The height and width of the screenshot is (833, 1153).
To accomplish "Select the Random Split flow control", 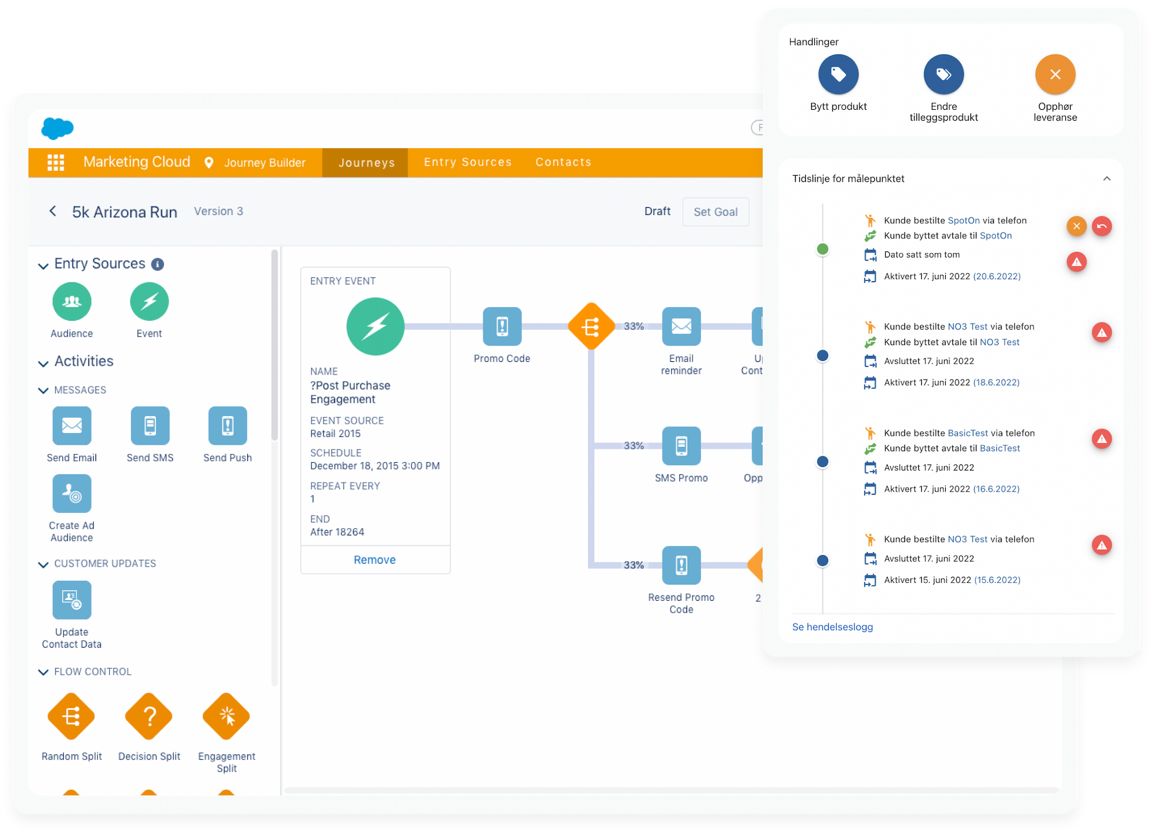I will pos(71,716).
